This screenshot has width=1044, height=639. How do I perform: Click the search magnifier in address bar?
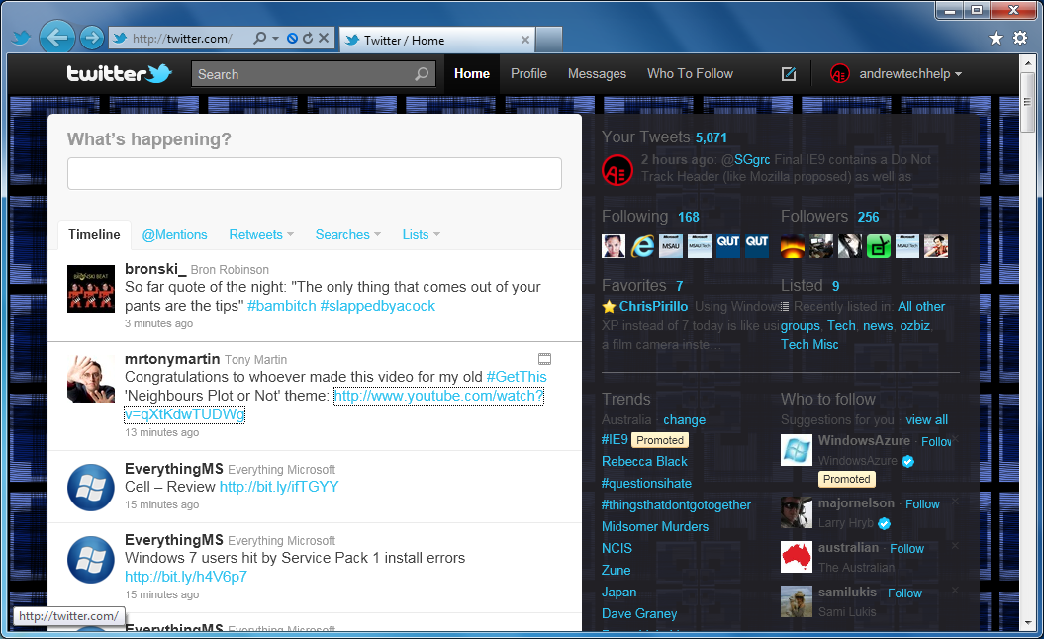[260, 38]
